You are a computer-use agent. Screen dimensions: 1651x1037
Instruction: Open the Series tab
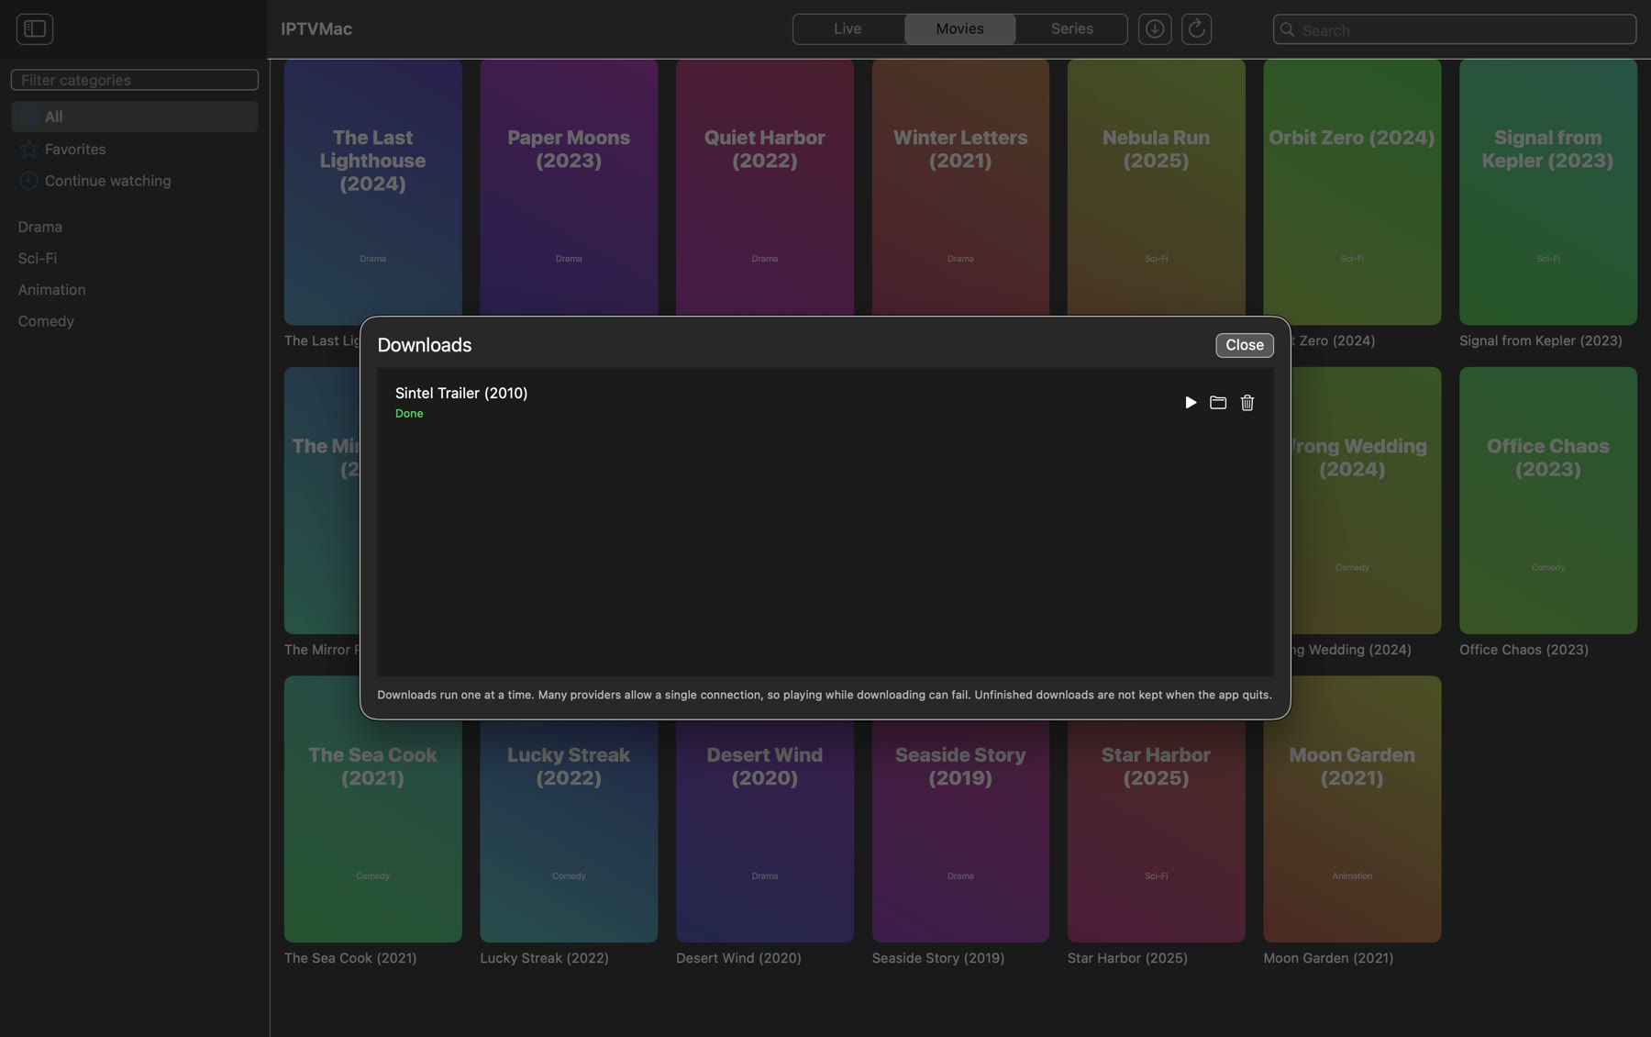[1071, 29]
